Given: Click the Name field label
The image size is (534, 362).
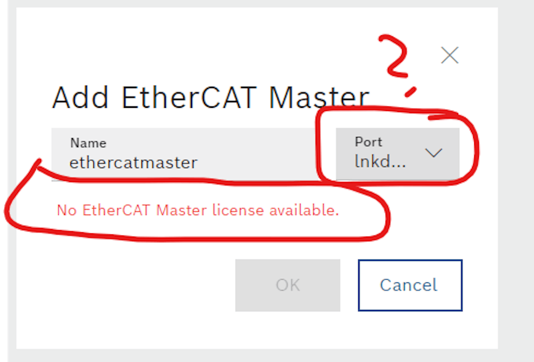Looking at the screenshot, I should 88,143.
